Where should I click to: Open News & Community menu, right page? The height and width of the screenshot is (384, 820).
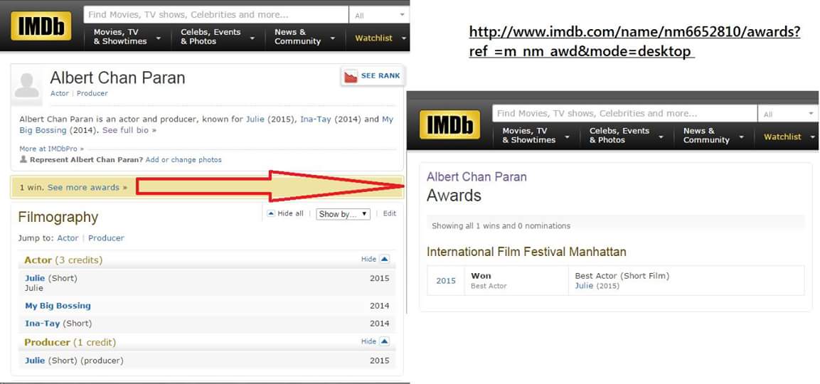tap(714, 136)
